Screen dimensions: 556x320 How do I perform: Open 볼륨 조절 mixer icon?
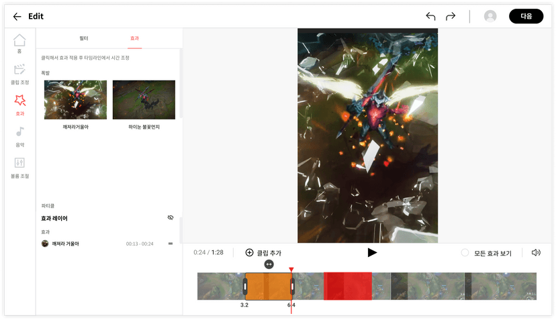click(x=19, y=167)
